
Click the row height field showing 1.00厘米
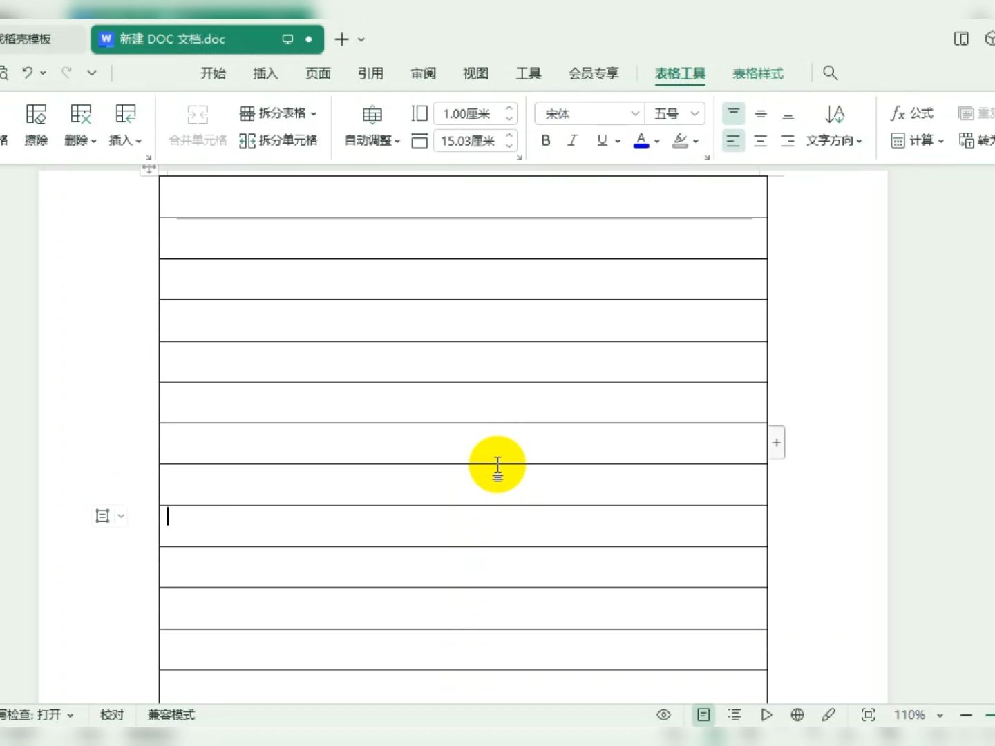[467, 113]
